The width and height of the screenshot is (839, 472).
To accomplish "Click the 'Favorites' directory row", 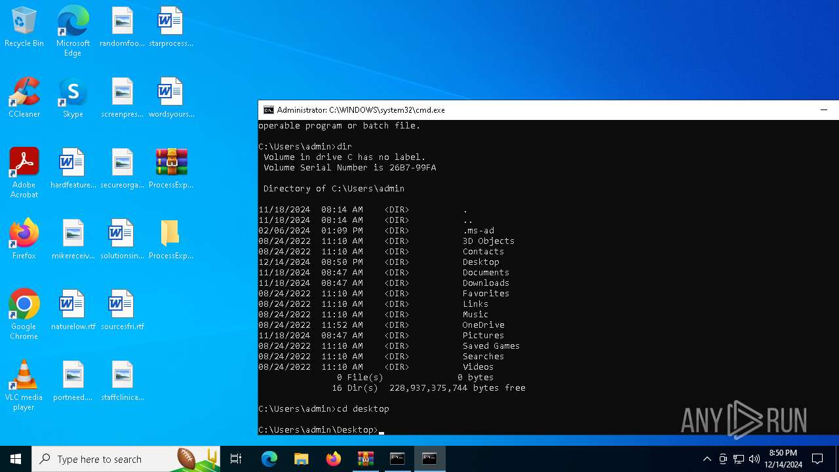I will point(384,294).
